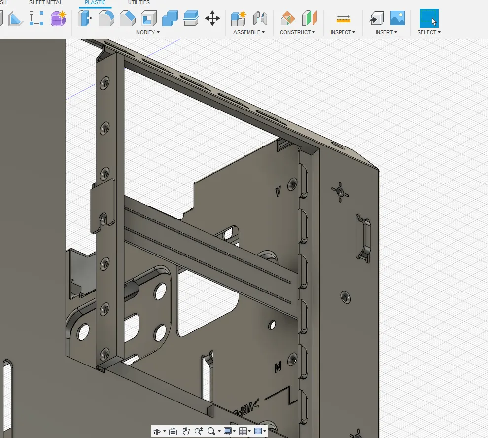Select the Press Pull tool

pyautogui.click(x=85, y=18)
